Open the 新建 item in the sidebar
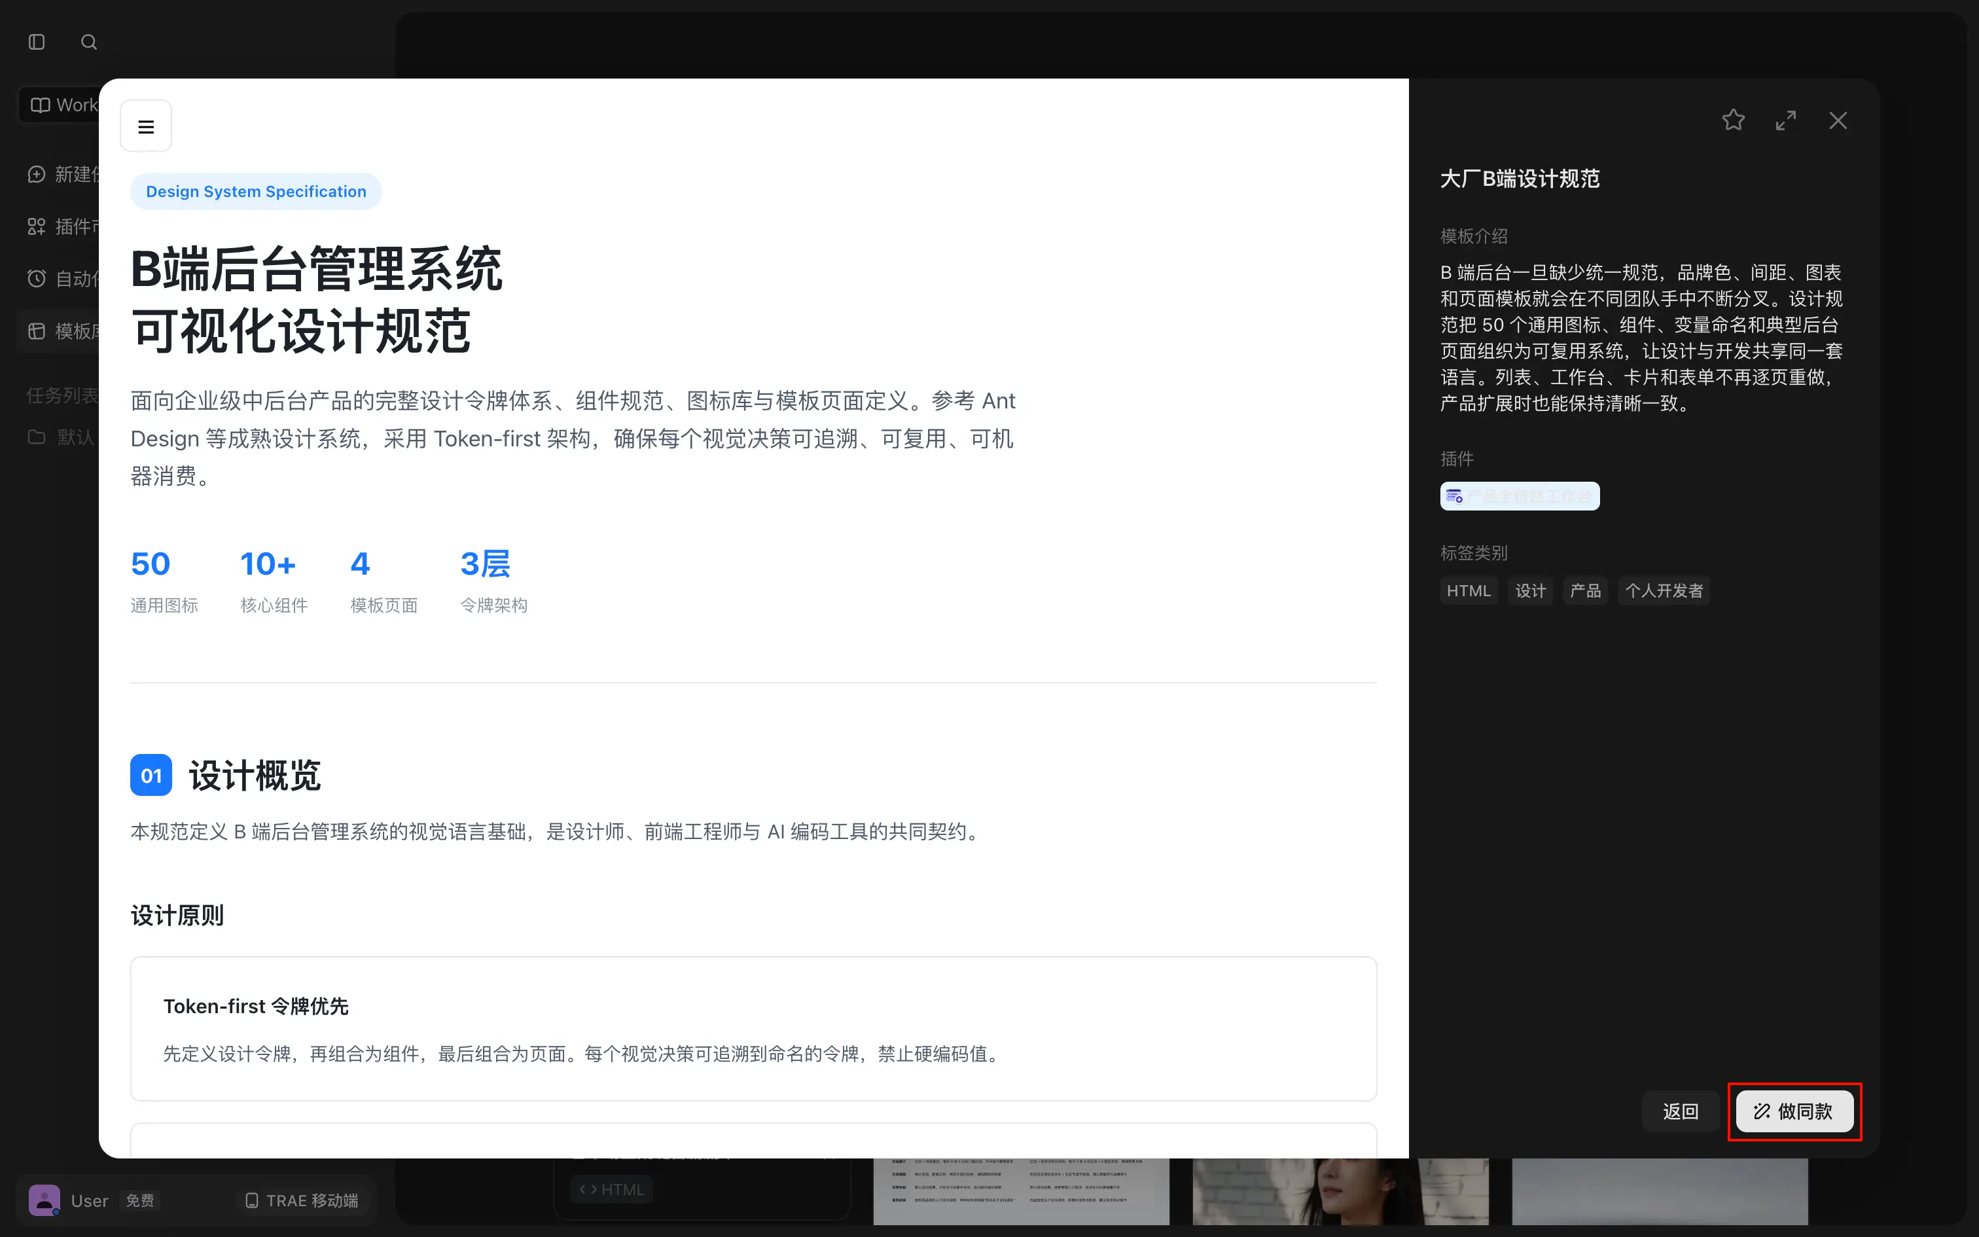1979x1237 pixels. 62,174
